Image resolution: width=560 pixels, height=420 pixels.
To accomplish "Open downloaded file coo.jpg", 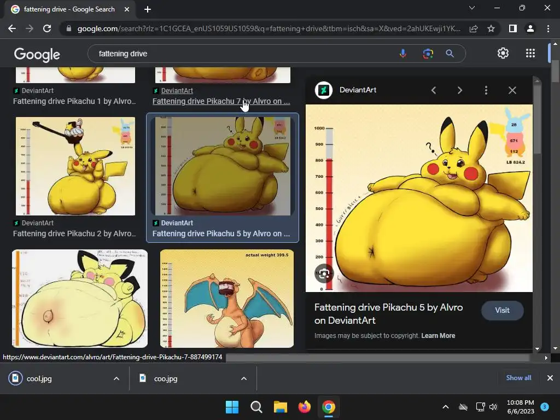I will 166,378.
